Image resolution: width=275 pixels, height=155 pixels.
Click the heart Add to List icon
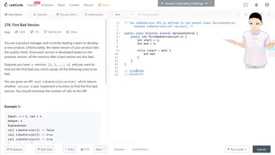pos(46,32)
